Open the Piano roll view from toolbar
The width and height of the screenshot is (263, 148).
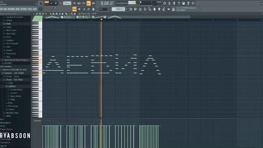click(135, 9)
